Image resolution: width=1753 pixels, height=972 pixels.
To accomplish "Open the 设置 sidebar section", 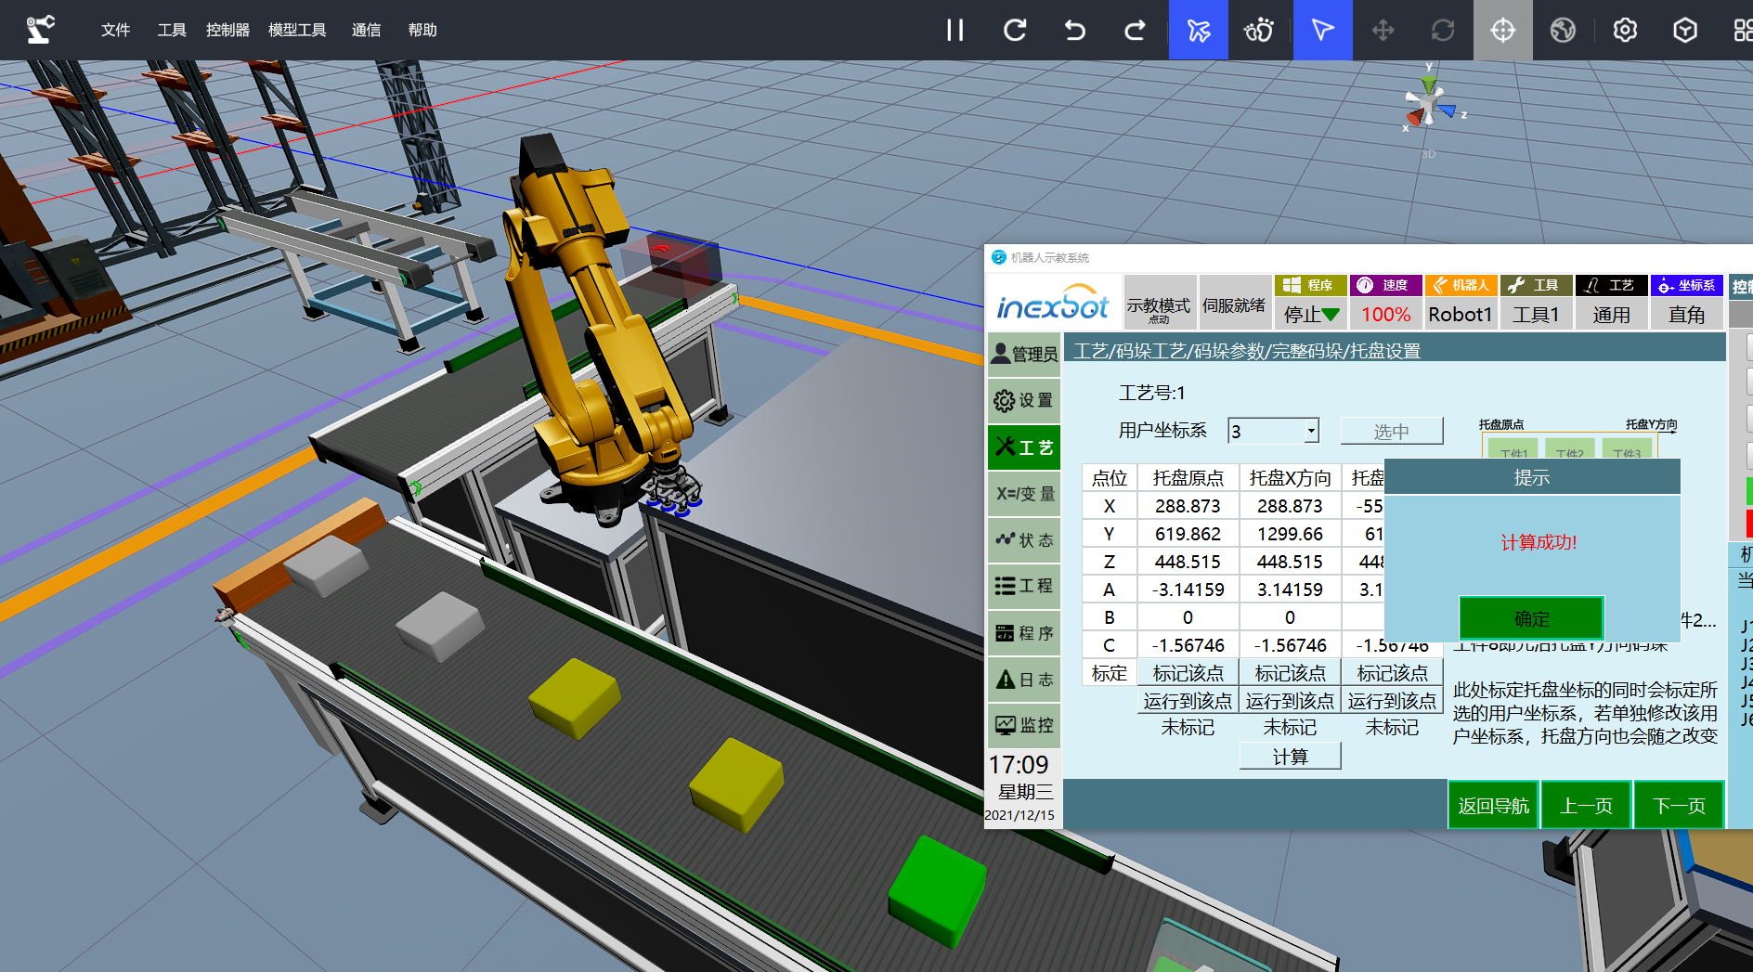I will (1024, 400).
